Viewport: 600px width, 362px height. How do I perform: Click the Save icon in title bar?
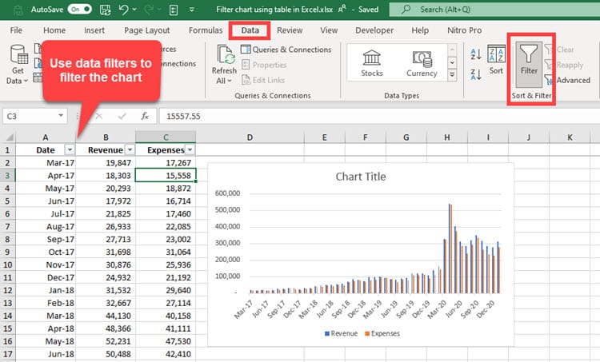[x=105, y=10]
